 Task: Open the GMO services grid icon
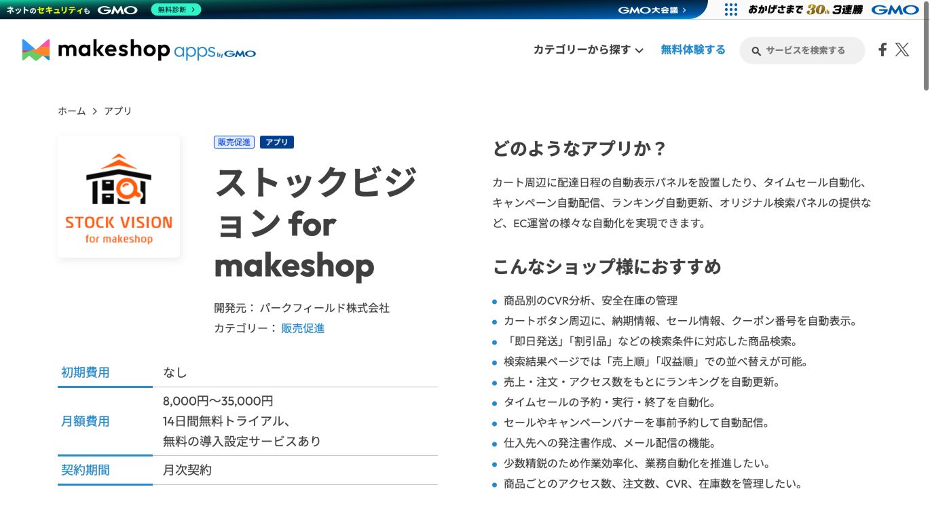[x=730, y=9]
